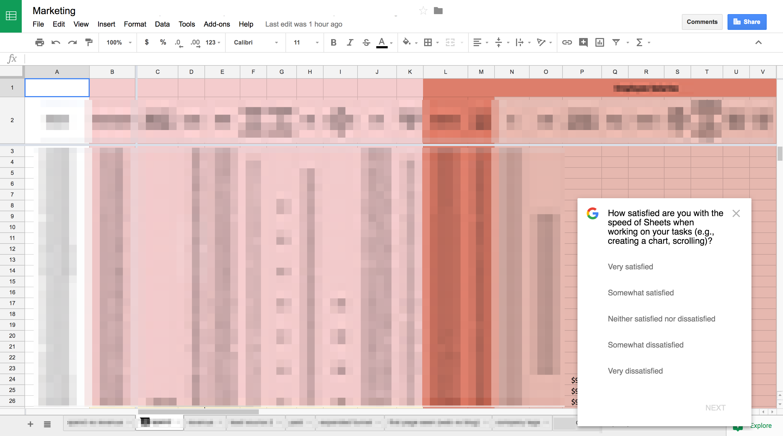
Task: Open the Edit menu
Action: [59, 24]
